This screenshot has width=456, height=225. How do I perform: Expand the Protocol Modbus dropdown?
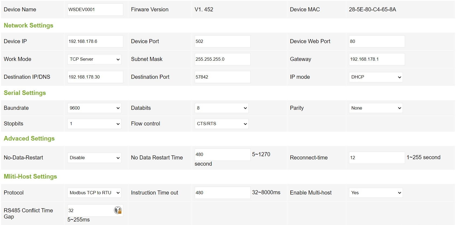pos(94,193)
